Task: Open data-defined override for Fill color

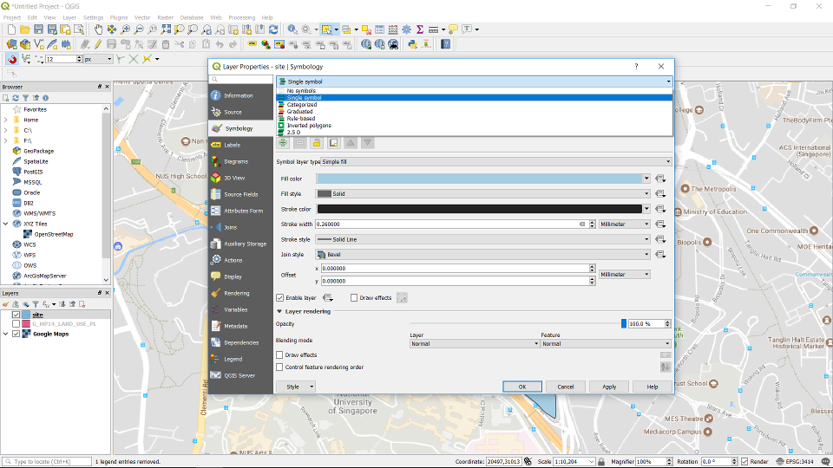Action: pyautogui.click(x=660, y=179)
